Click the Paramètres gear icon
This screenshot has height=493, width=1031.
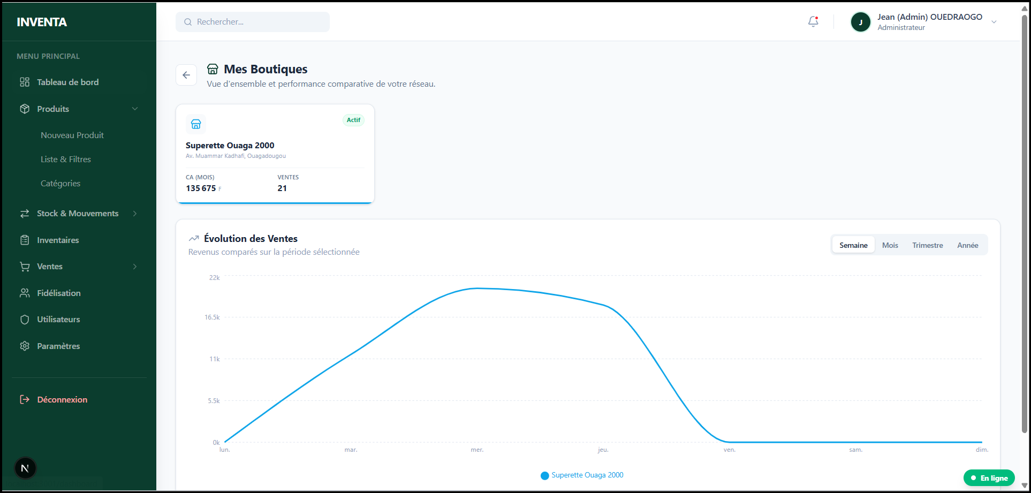pos(25,346)
